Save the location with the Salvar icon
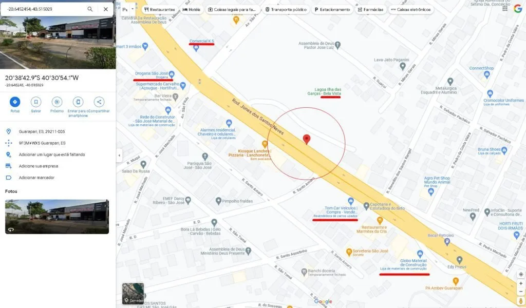 coord(36,102)
